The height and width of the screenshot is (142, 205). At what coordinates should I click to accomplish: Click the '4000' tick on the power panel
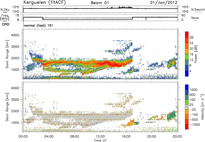pos(15,35)
